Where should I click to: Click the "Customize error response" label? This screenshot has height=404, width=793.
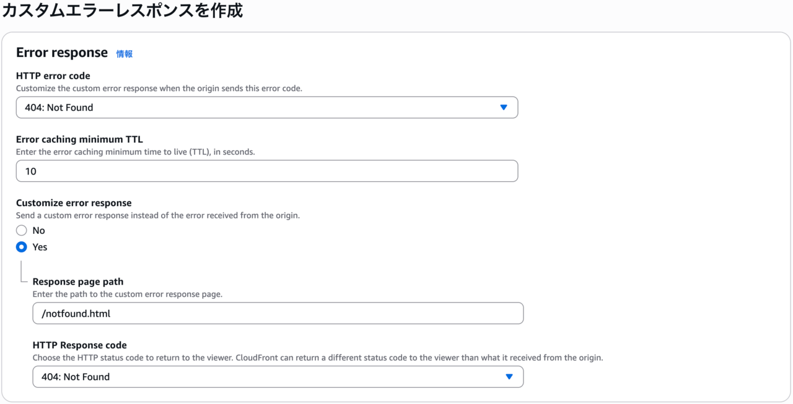click(74, 203)
